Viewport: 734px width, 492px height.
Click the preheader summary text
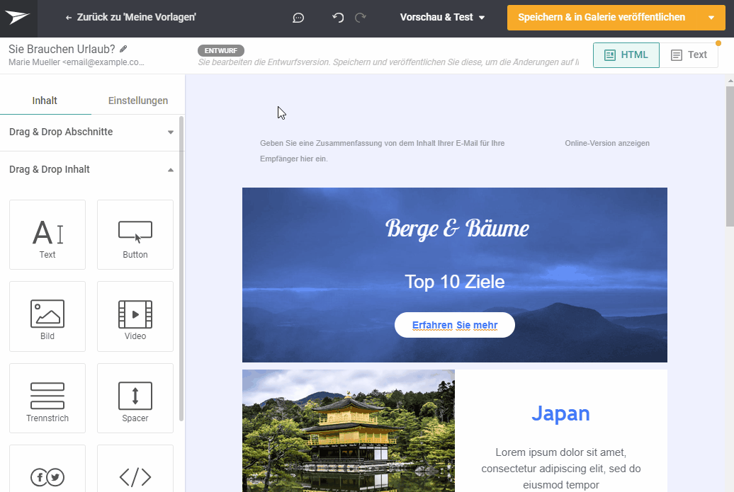[x=382, y=151]
